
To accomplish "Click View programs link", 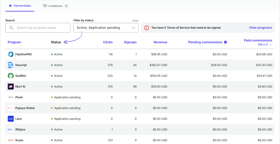I will (260, 28).
